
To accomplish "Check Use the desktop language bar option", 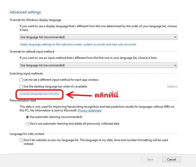I will click(x=21, y=87).
